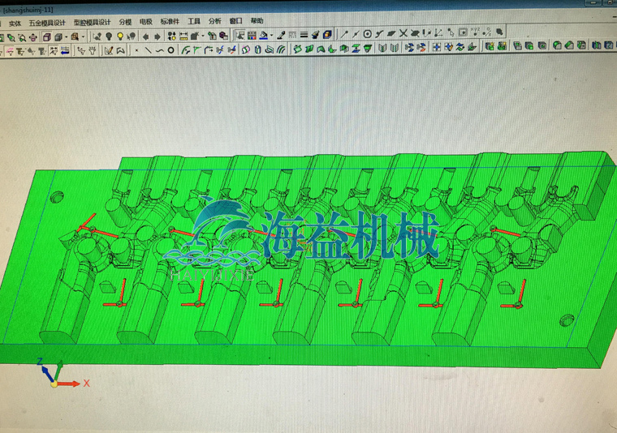Expand the shaded display mode dropdown arrow
This screenshot has width=617, height=433.
coord(66,37)
